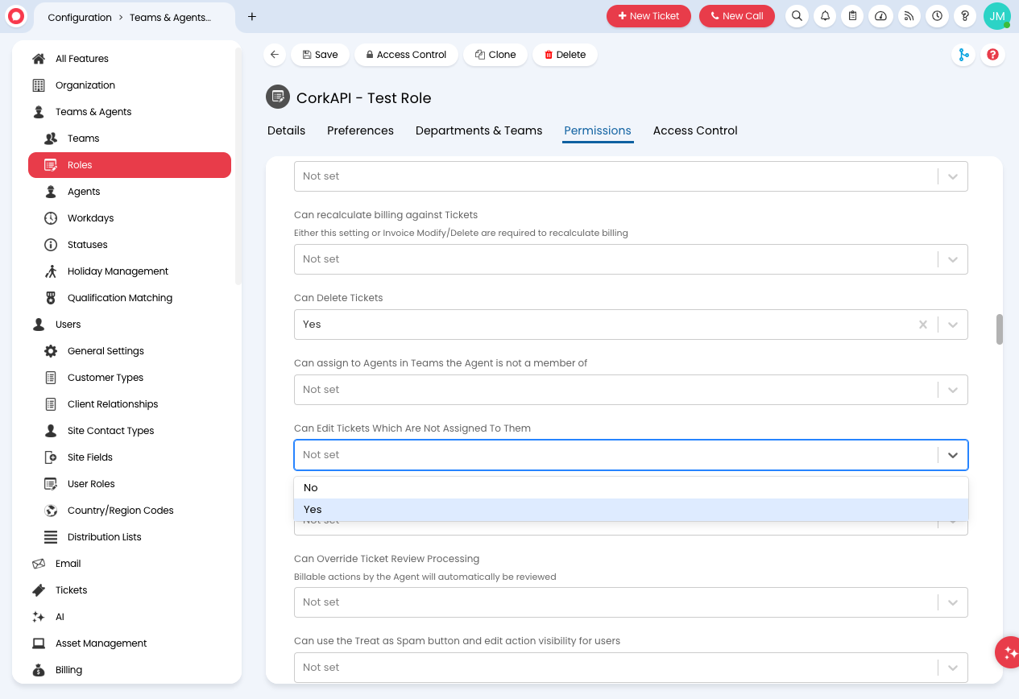Open the Can recalculate billing dropdown
Image resolution: width=1019 pixels, height=699 pixels.
[631, 259]
